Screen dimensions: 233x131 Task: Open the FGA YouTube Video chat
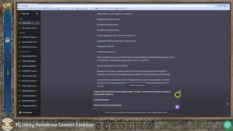pos(29,76)
